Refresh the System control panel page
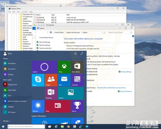The image size is (161, 129). (105, 33)
